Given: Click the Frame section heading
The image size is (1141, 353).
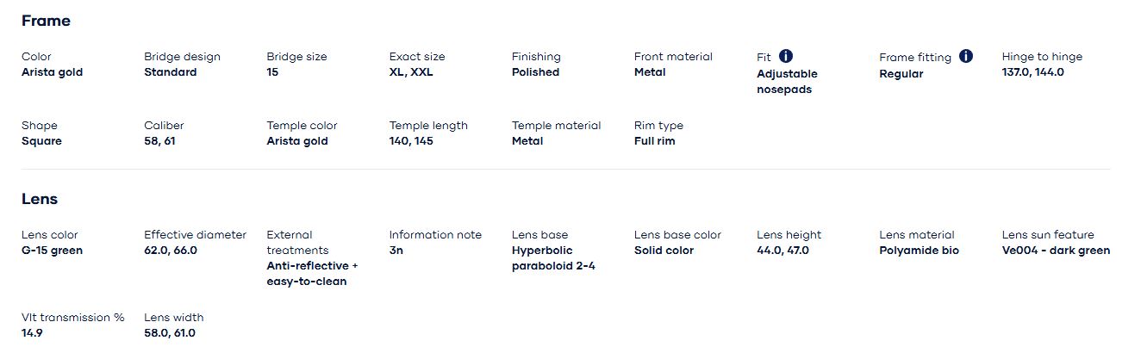Looking at the screenshot, I should 46,21.
